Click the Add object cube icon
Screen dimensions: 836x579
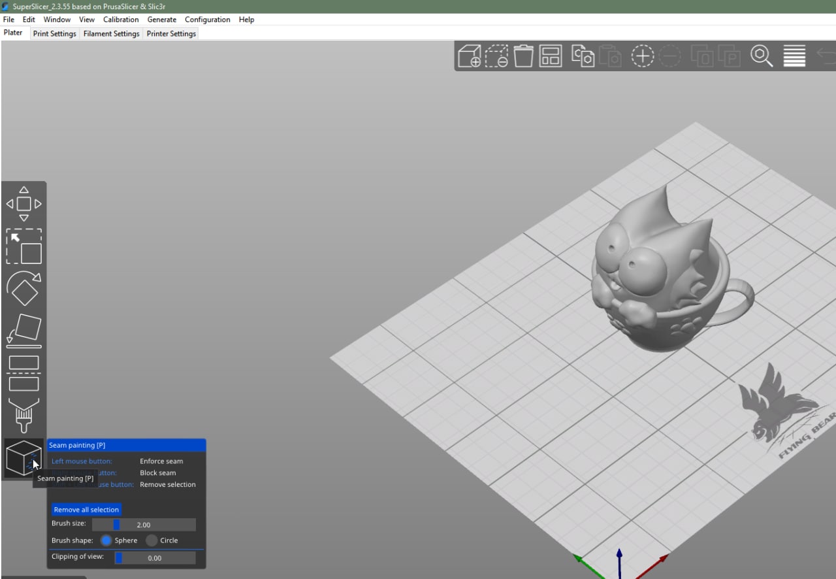tap(470, 56)
